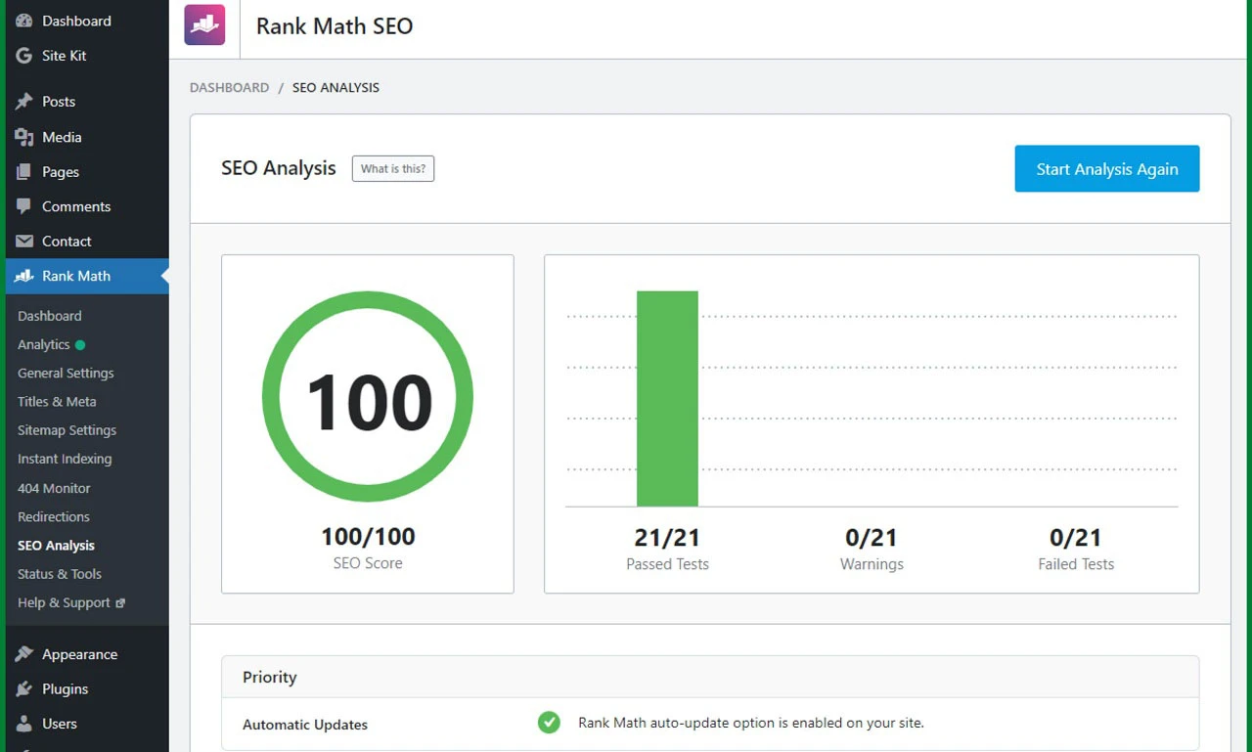The height and width of the screenshot is (752, 1252).
Task: Click the Site Kit Google icon
Action: click(24, 56)
